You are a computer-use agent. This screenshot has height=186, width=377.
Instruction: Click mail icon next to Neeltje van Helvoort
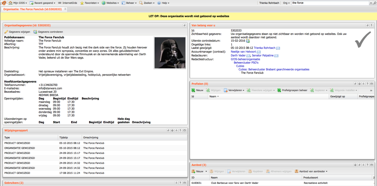tap(259, 52)
